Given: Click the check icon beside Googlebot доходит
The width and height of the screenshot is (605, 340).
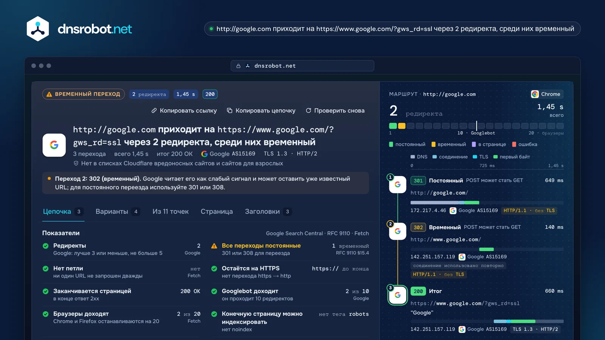Looking at the screenshot, I should click(214, 291).
